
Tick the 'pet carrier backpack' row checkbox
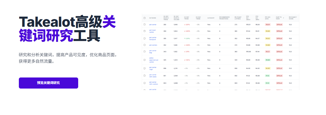click(x=145, y=38)
